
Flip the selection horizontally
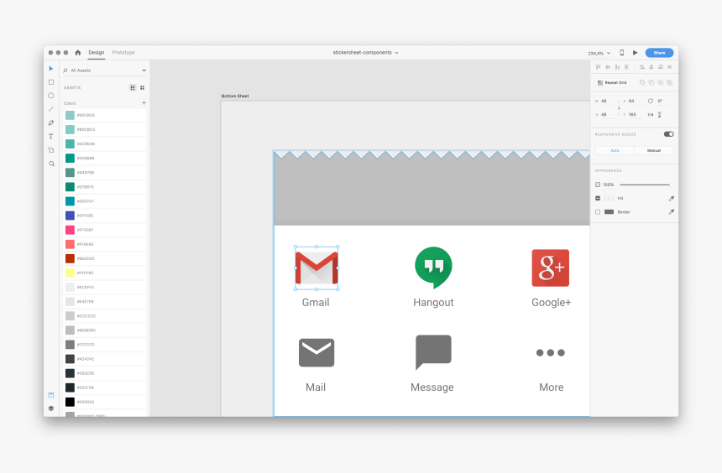pyautogui.click(x=650, y=115)
